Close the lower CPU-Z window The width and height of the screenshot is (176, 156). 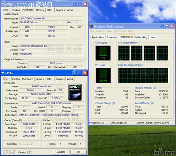coord(85,73)
